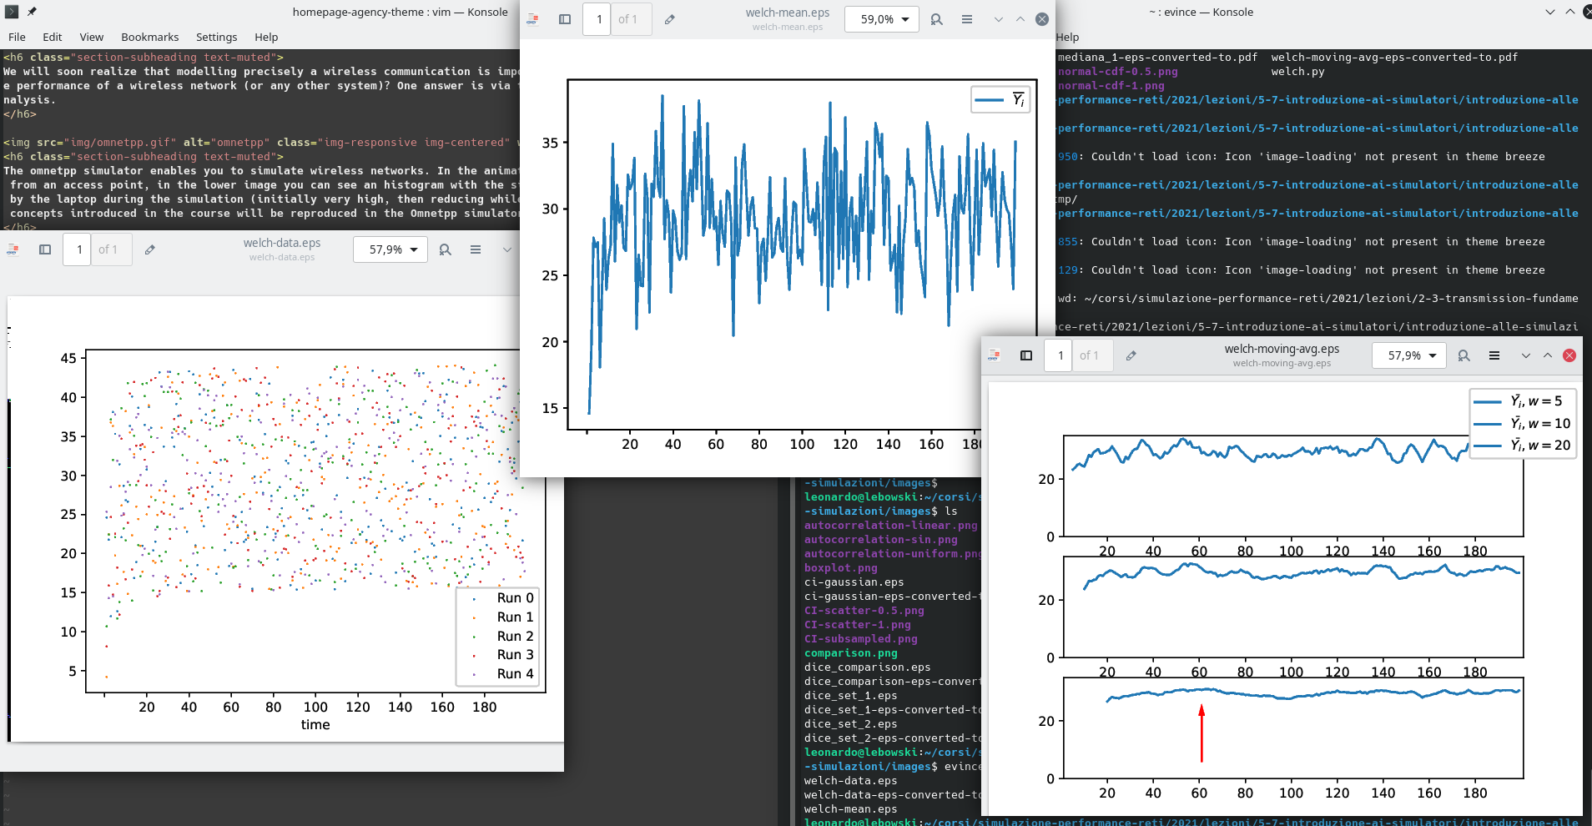Click 'time' axis label in welch-data plot
The image size is (1592, 826).
(x=315, y=724)
